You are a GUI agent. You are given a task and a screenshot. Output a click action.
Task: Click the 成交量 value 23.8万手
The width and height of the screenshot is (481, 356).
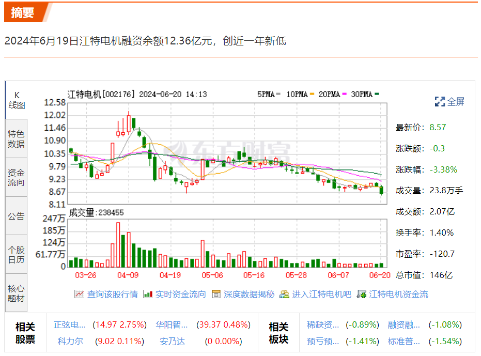coord(446,191)
